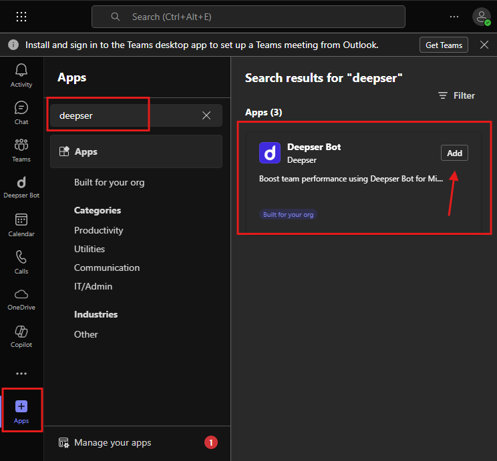Click the Deepser publisher name
Viewport: 497px width, 461px height.
pyautogui.click(x=302, y=160)
